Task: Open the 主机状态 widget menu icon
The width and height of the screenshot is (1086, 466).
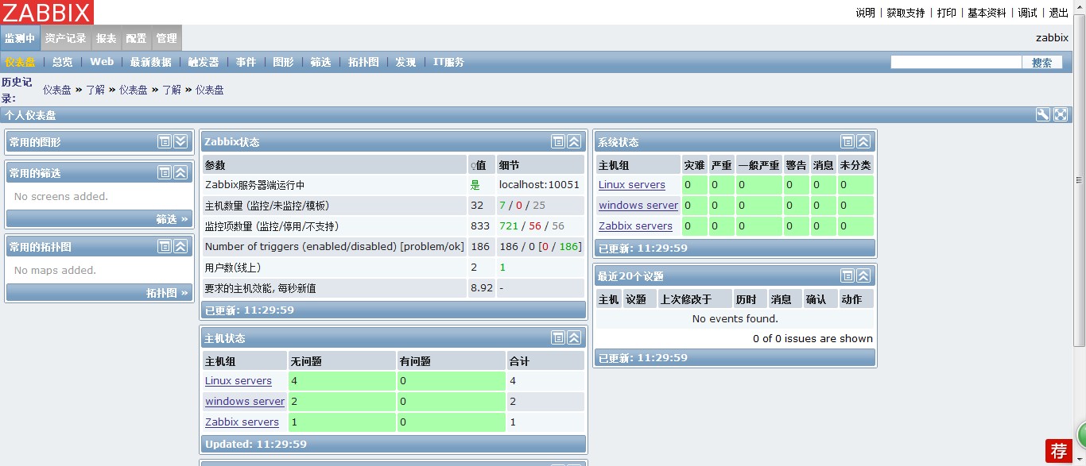Action: tap(557, 337)
